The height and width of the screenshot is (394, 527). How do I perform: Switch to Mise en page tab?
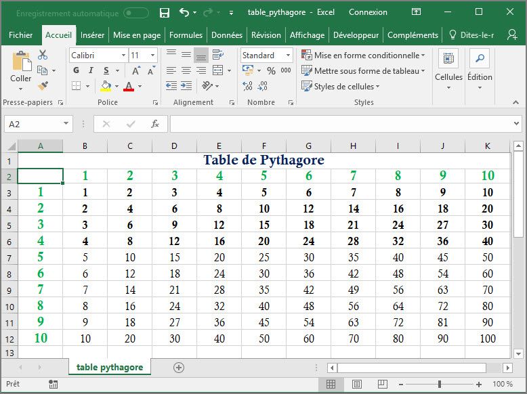pyautogui.click(x=137, y=35)
